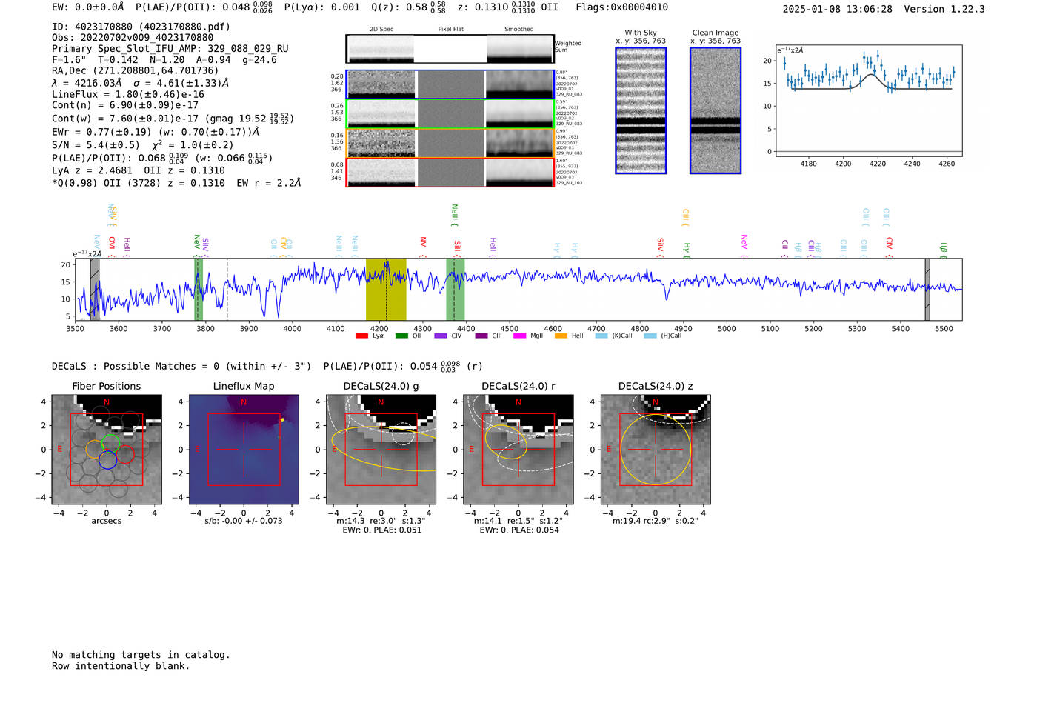Click the ID 4023170880 text line
This screenshot has width=1037, height=706.
(x=141, y=27)
